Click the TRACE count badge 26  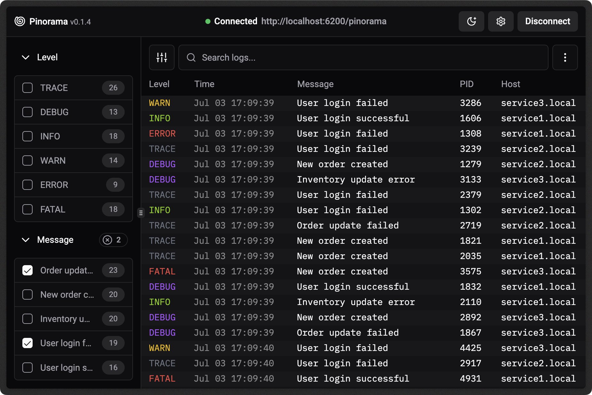pos(113,88)
